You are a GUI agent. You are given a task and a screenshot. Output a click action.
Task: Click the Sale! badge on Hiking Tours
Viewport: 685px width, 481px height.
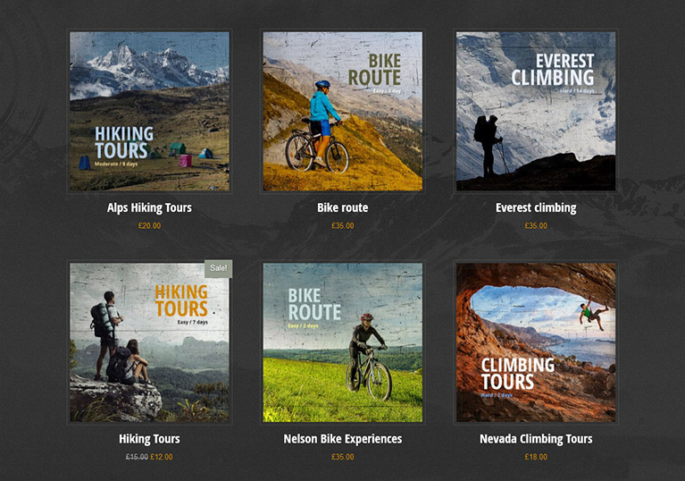tap(219, 268)
